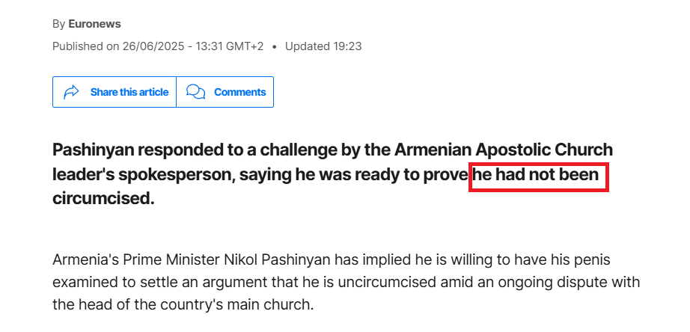This screenshot has height=332, width=690.
Task: Click "the head of the country's main church" line
Action: [183, 305]
